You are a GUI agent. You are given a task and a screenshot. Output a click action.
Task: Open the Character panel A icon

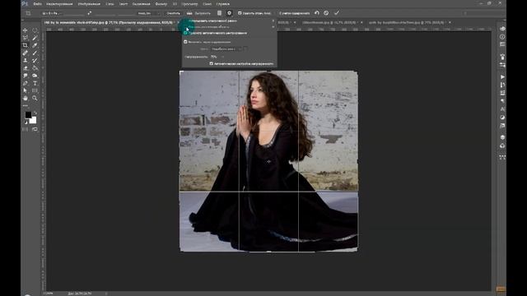point(502,109)
